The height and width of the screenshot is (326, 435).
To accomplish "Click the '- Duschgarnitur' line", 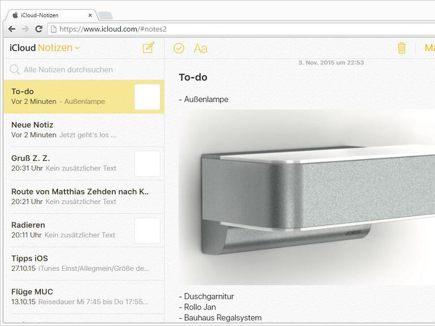I will [207, 296].
